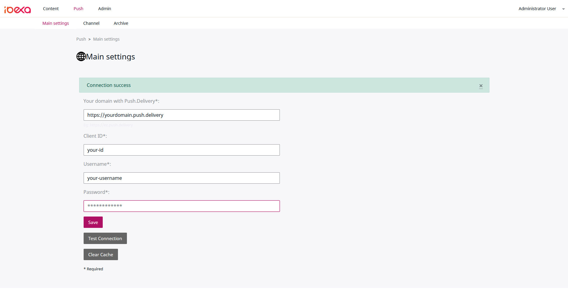Open the Administrator User menu
The height and width of the screenshot is (290, 568).
point(537,9)
